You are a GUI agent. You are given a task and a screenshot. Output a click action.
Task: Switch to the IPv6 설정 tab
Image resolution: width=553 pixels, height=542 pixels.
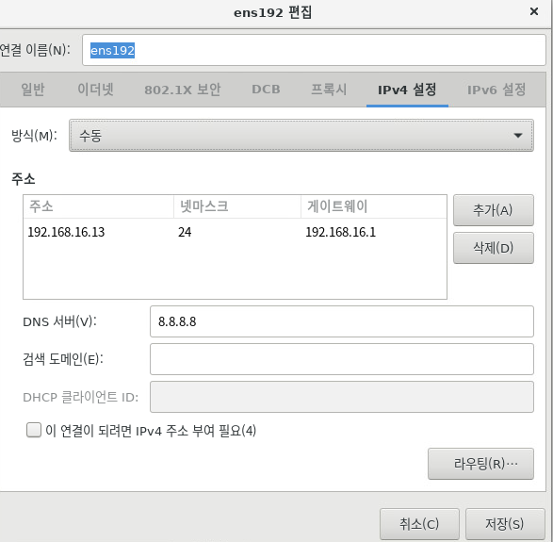coord(496,90)
